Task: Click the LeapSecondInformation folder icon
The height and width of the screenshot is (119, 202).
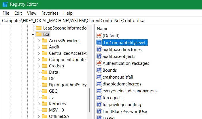Action: click(x=39, y=28)
